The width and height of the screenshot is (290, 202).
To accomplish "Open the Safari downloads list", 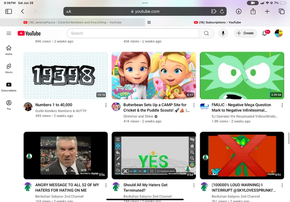I will 239,12.
